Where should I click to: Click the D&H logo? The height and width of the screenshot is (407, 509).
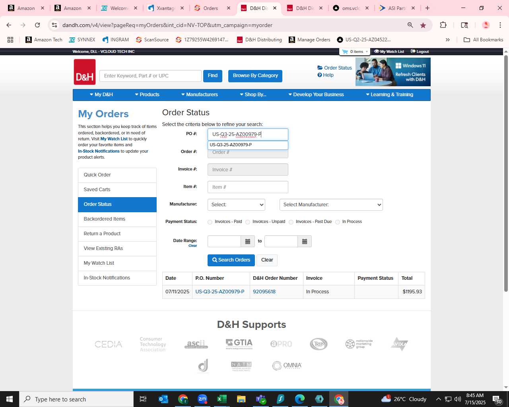tap(85, 72)
